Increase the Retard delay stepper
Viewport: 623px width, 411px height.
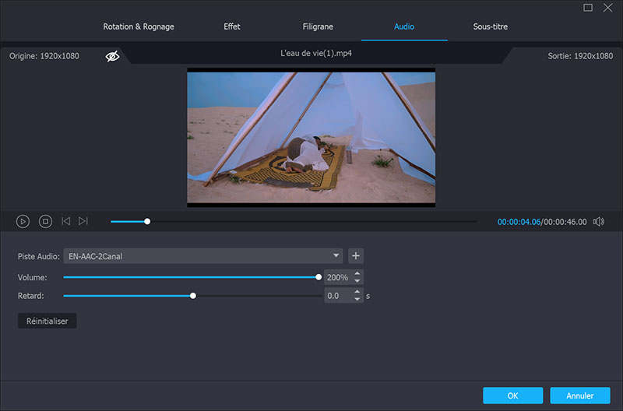point(357,292)
